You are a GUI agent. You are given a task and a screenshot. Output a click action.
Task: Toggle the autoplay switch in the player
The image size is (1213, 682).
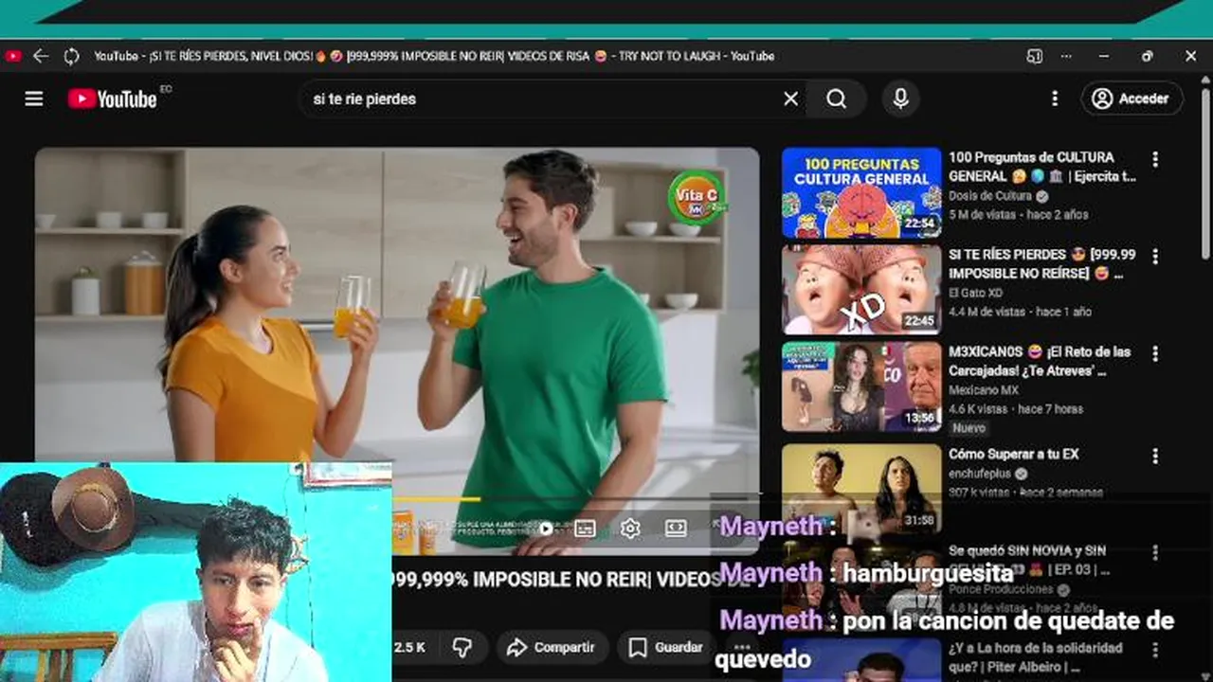pos(546,529)
